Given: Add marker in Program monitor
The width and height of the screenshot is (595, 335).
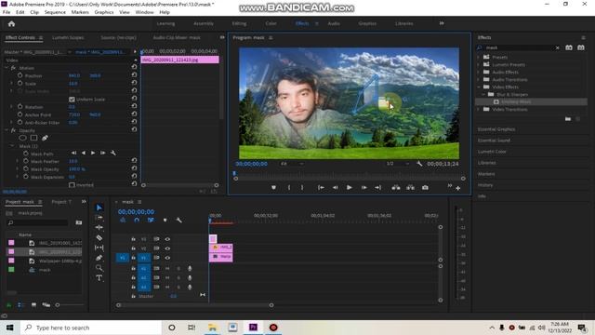Looking at the screenshot, I should (273, 187).
